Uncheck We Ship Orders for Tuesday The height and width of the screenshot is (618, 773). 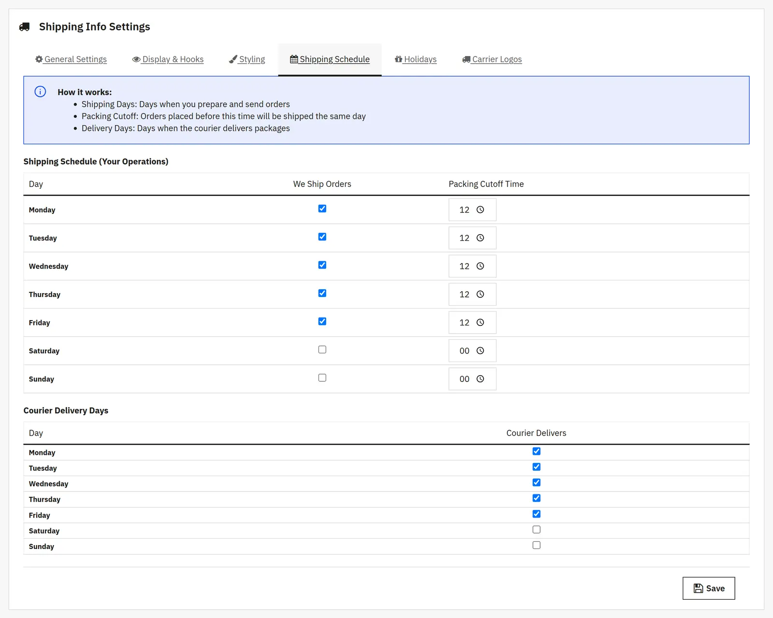coord(322,237)
